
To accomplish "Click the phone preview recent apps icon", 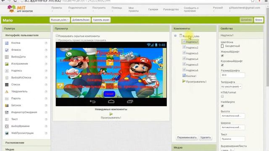I will tap(130, 102).
